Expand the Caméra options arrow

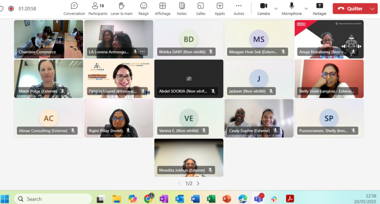point(276,8)
